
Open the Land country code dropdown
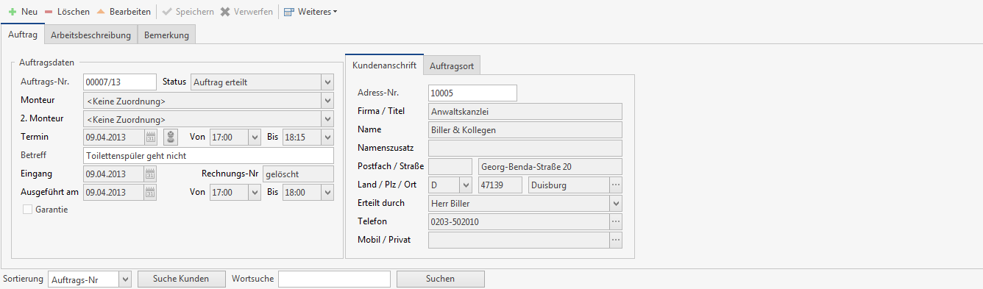point(466,185)
